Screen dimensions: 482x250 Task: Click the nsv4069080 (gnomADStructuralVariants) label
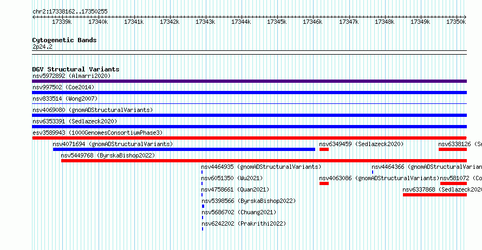tap(93, 110)
